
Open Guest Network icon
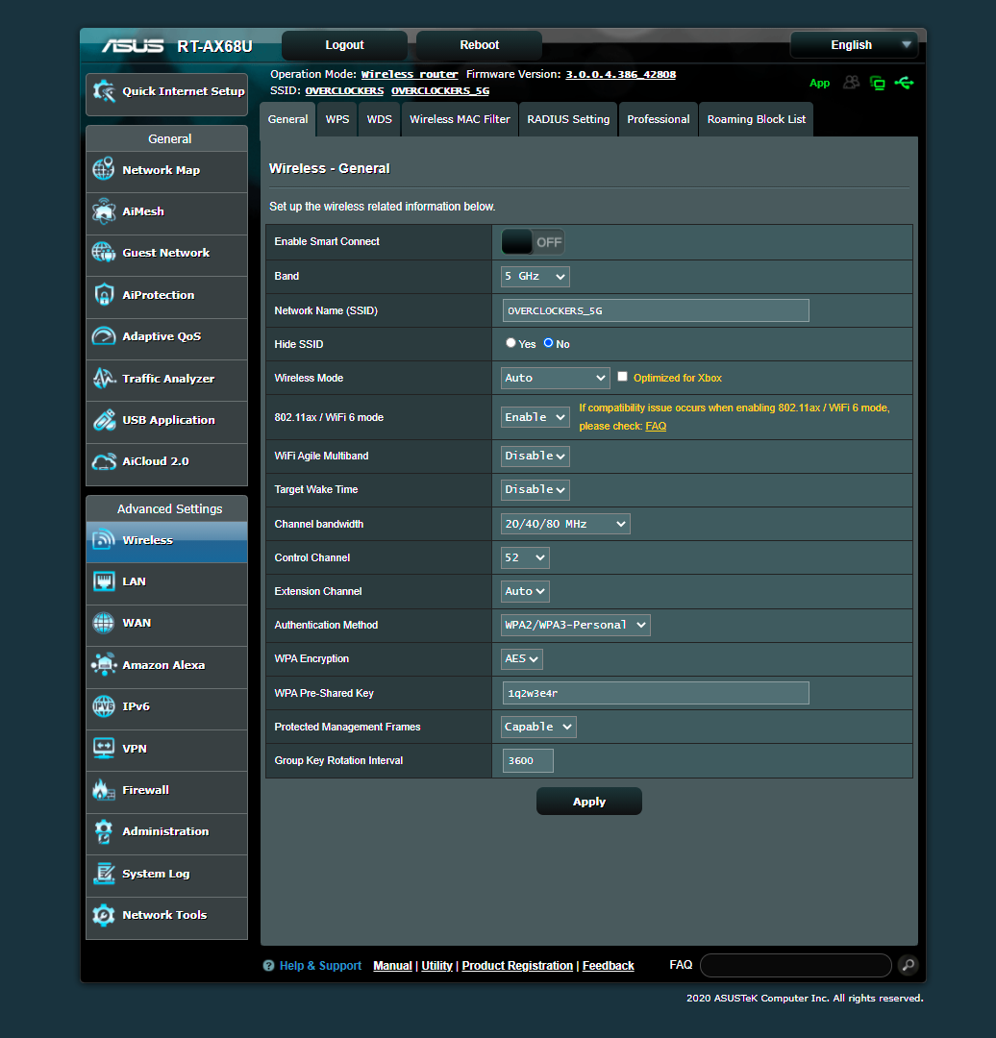tap(104, 252)
